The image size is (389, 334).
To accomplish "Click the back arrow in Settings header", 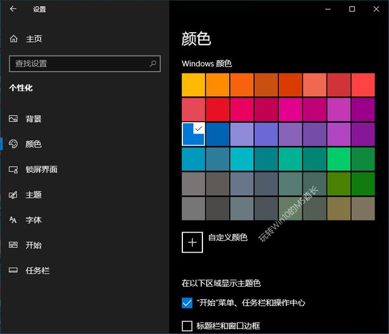I will click(x=13, y=9).
